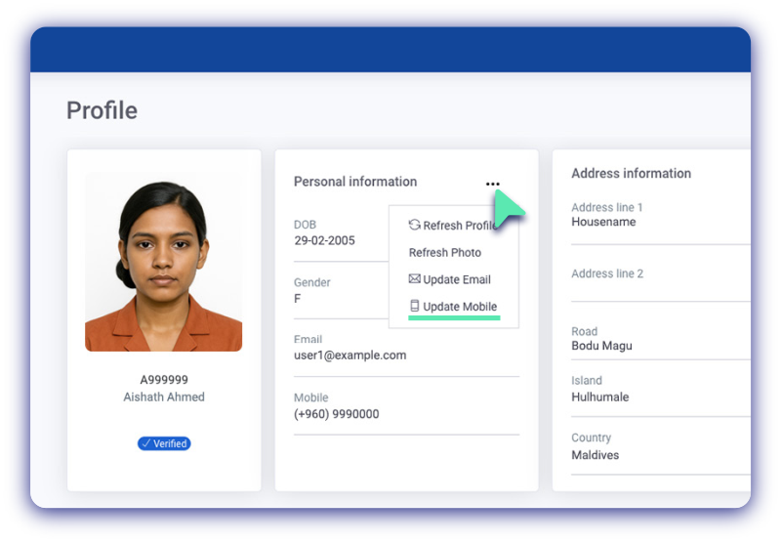This screenshot has height=543, width=781.
Task: Click the Address information card title
Action: (x=631, y=173)
